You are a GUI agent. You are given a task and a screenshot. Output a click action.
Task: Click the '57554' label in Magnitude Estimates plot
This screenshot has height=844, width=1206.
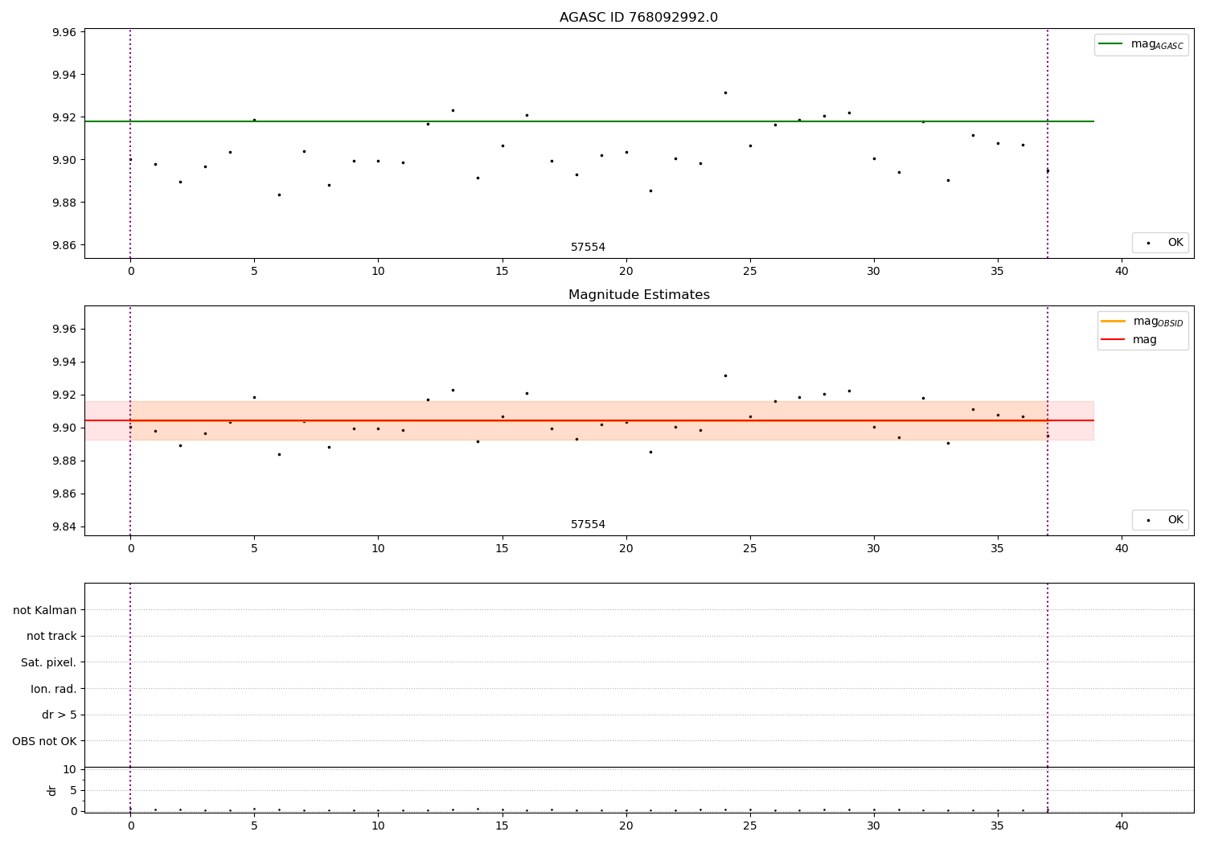coord(588,525)
